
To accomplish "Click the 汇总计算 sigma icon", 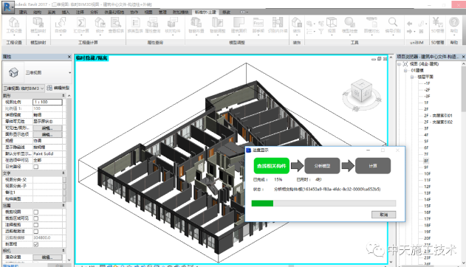I will (81, 23).
